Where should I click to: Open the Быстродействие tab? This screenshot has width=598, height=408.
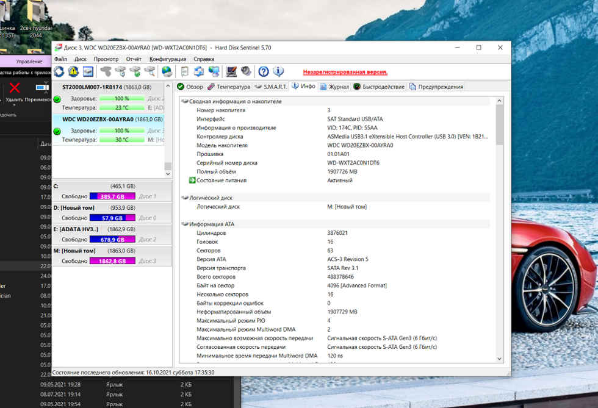[x=379, y=87]
